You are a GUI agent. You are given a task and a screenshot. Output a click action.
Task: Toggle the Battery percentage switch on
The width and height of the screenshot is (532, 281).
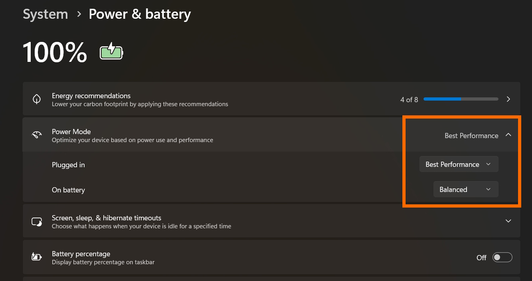point(502,257)
